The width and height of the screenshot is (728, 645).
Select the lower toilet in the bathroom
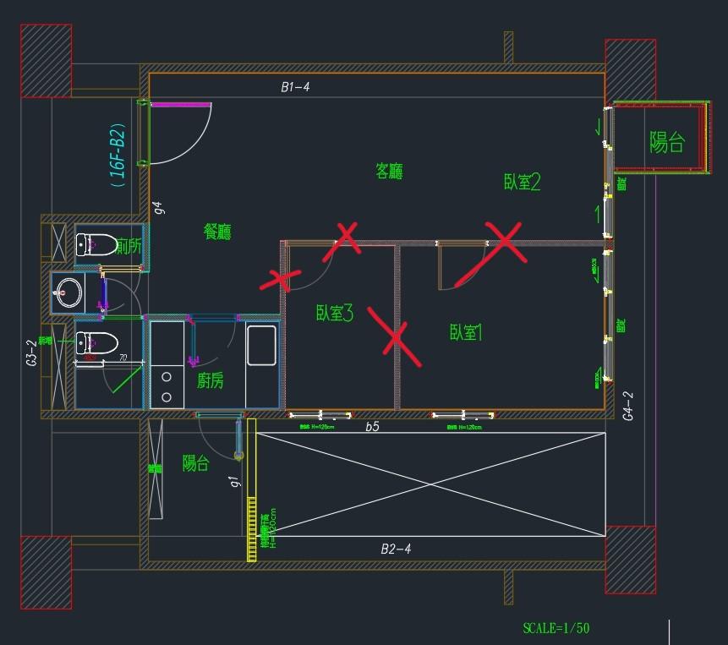click(x=96, y=344)
